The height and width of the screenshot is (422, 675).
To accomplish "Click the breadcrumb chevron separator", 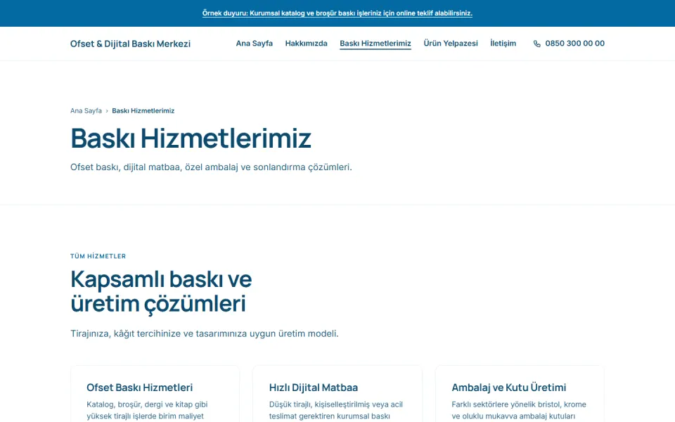I will point(107,111).
